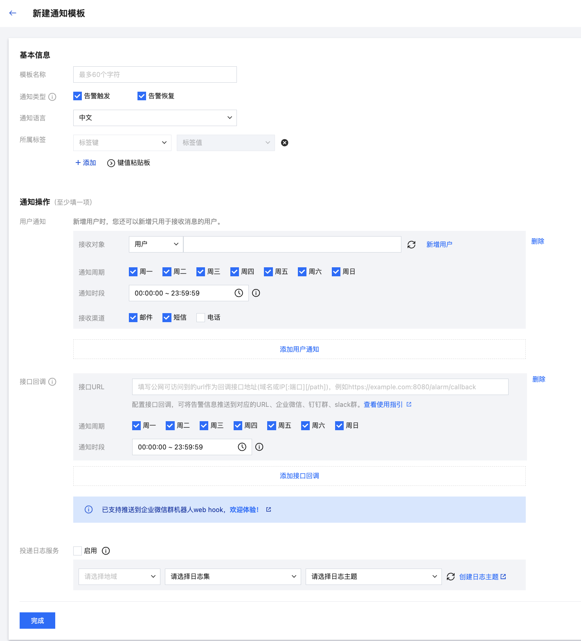Click the info icon in the blue webhook banner
Viewport: 581px width, 641px height.
(89, 510)
